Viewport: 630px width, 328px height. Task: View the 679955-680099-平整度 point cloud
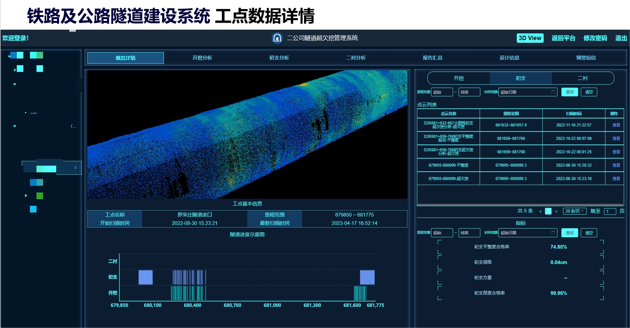pyautogui.click(x=616, y=165)
